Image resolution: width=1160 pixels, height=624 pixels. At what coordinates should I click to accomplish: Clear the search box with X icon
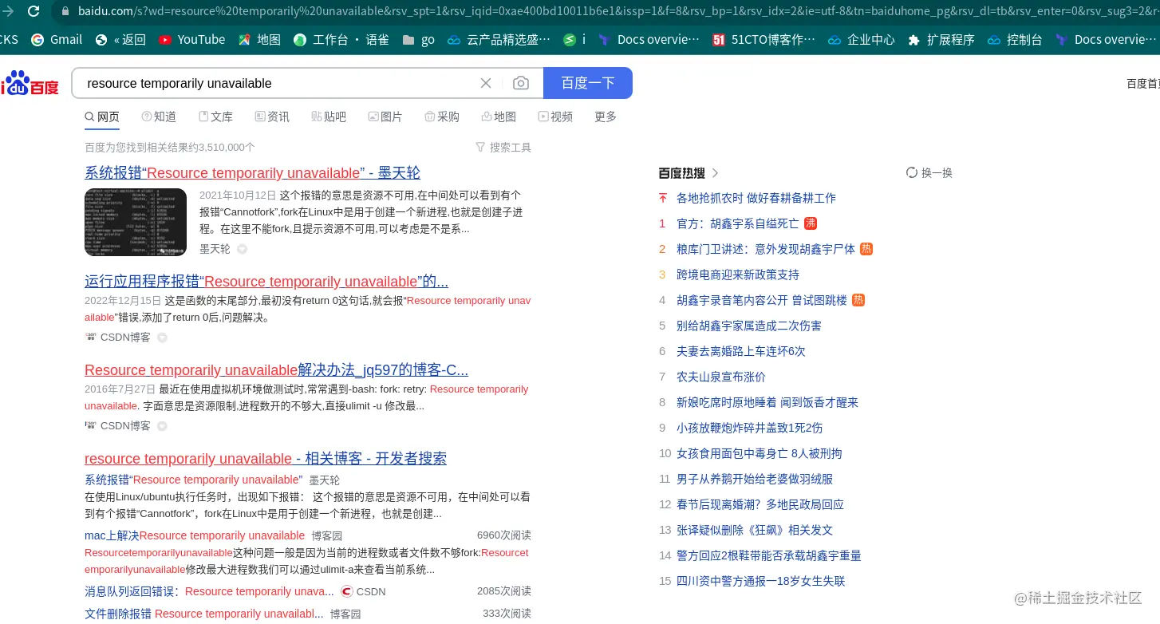point(486,83)
